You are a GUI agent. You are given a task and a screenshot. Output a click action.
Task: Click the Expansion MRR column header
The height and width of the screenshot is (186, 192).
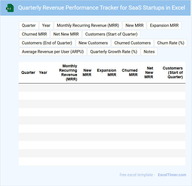(106, 72)
